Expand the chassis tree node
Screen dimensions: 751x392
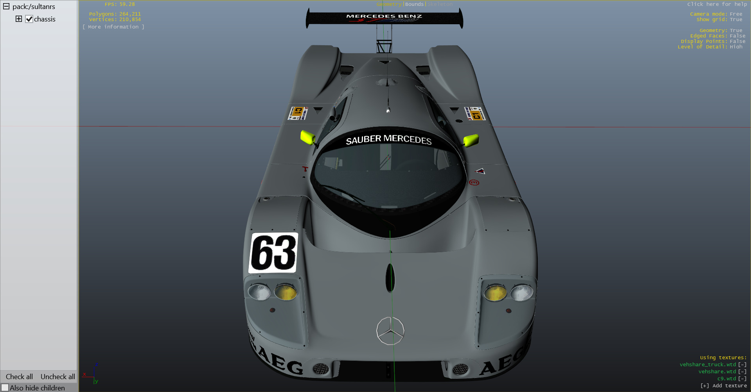pos(18,19)
